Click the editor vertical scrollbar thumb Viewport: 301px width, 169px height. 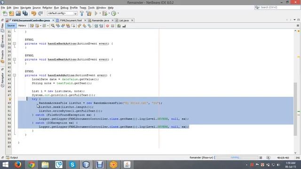(x=295, y=109)
